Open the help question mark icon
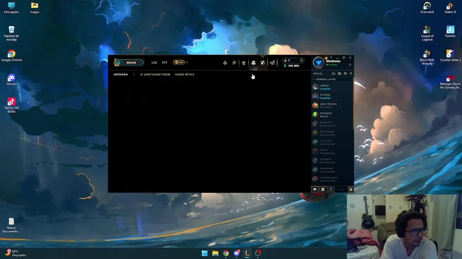The height and width of the screenshot is (259, 462). 331,58
